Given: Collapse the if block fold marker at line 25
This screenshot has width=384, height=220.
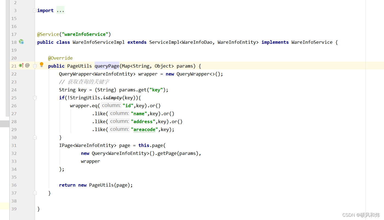Looking at the screenshot, I should tap(35, 98).
